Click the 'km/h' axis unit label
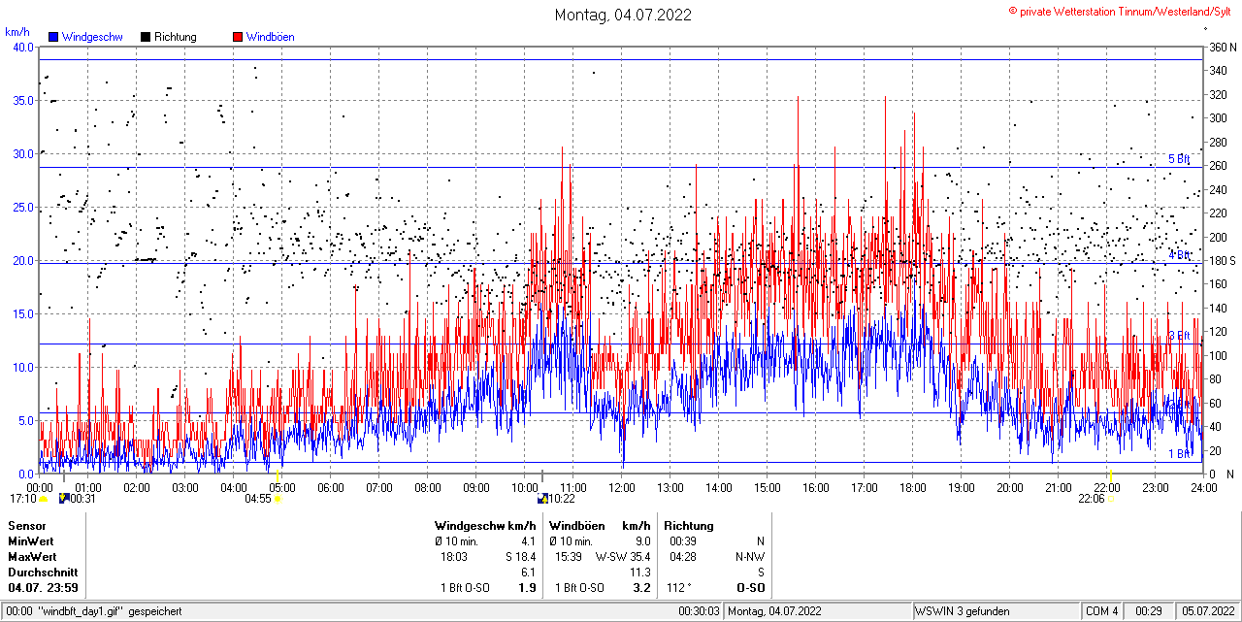Screen dimensions: 1242x622 tap(17, 32)
